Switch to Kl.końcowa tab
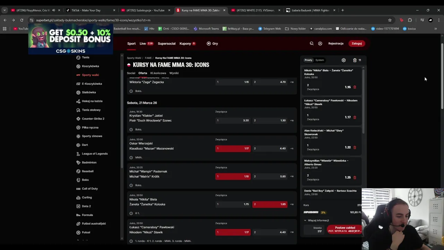The width and height of the screenshot is (444, 250). (158, 73)
